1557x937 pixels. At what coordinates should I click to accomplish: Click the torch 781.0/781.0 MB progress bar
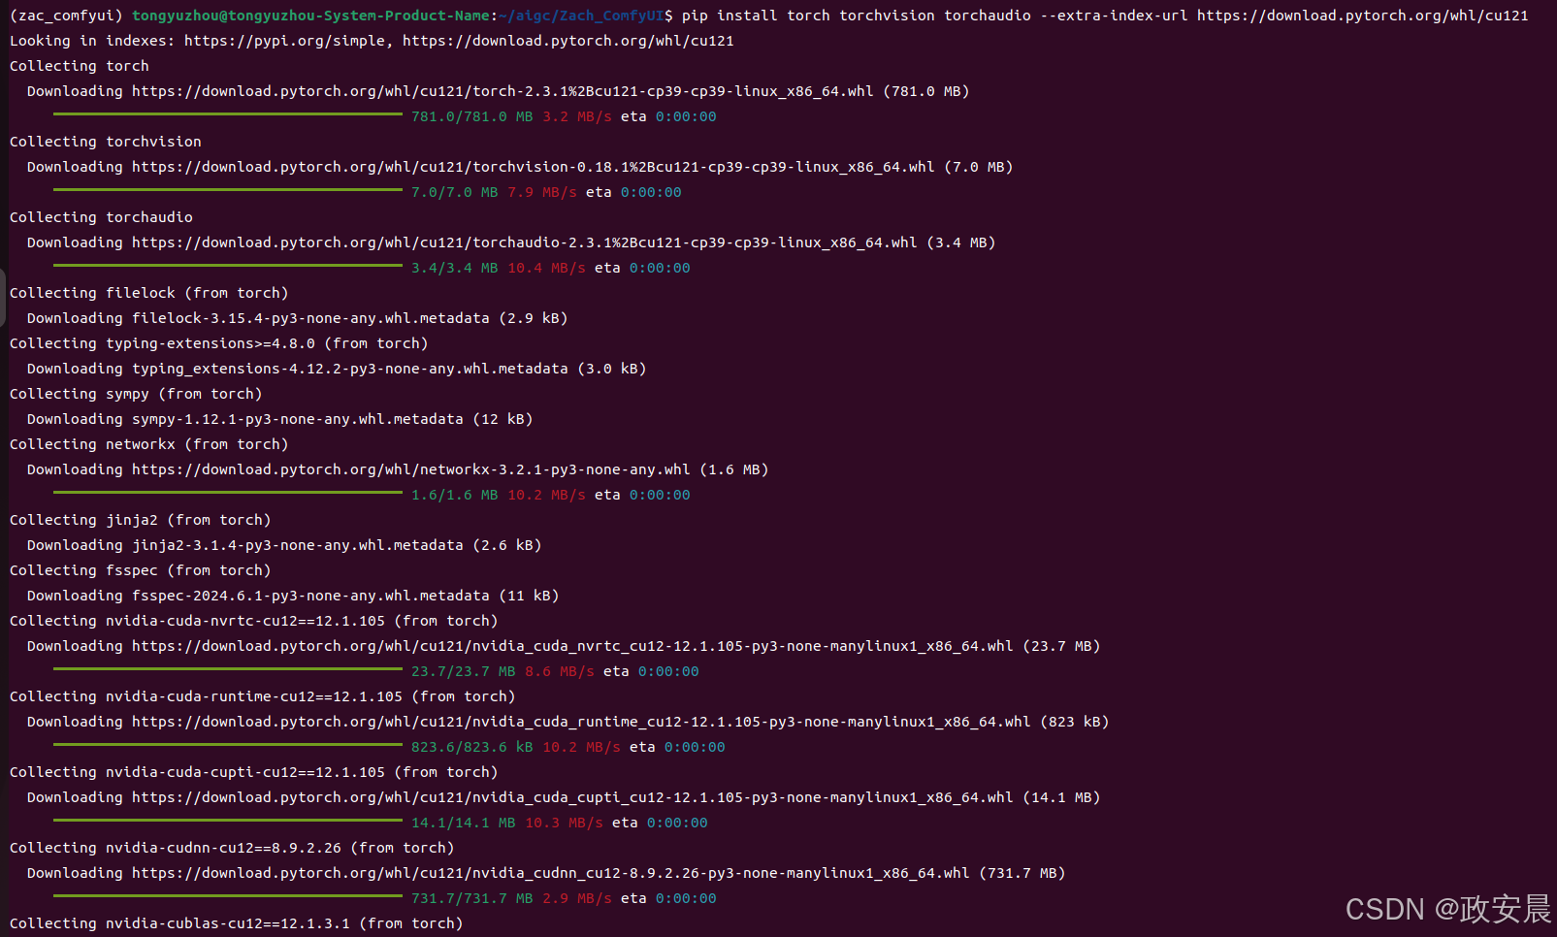point(228,114)
